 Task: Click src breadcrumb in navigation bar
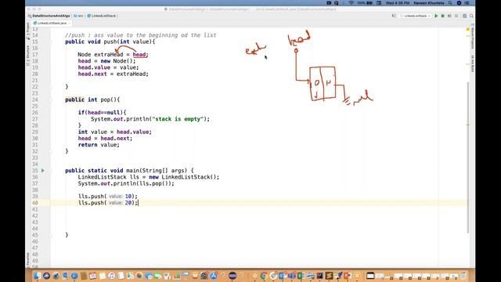click(78, 16)
